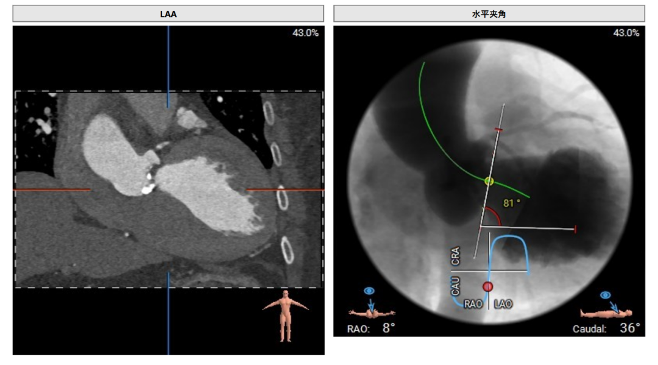Click the 81° angle measurement label

511,203
